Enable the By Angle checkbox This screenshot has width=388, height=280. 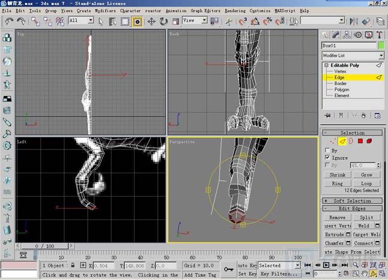point(327,165)
